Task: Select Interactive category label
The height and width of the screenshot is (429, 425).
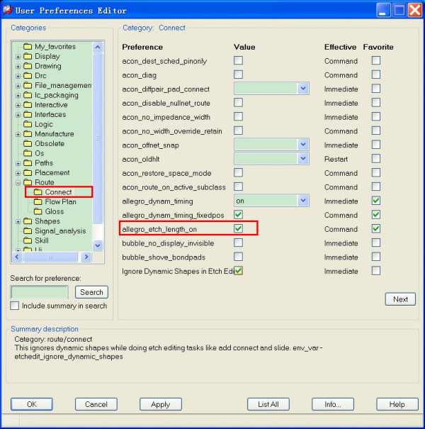Action: [51, 105]
